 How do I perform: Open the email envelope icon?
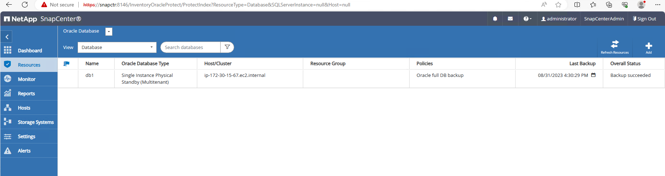coord(510,19)
